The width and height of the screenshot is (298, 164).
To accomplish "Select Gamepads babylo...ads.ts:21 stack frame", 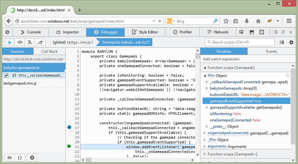I will 126,42.
